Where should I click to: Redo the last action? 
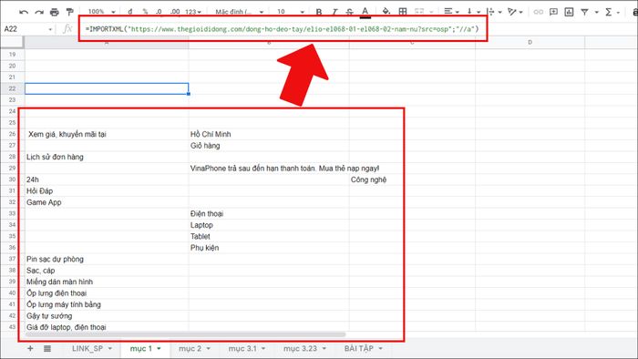(39, 12)
